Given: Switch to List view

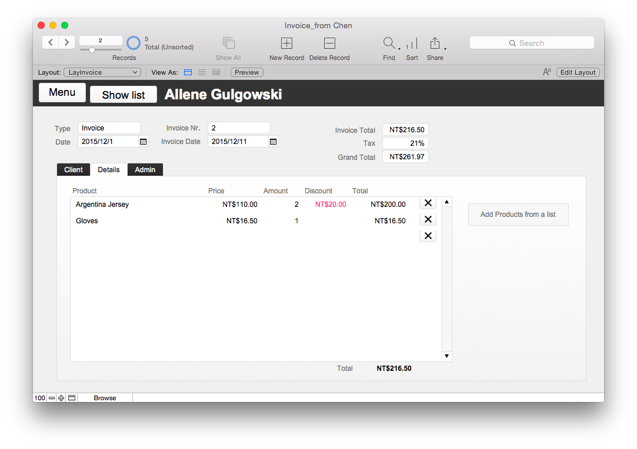Looking at the screenshot, I should tap(202, 72).
